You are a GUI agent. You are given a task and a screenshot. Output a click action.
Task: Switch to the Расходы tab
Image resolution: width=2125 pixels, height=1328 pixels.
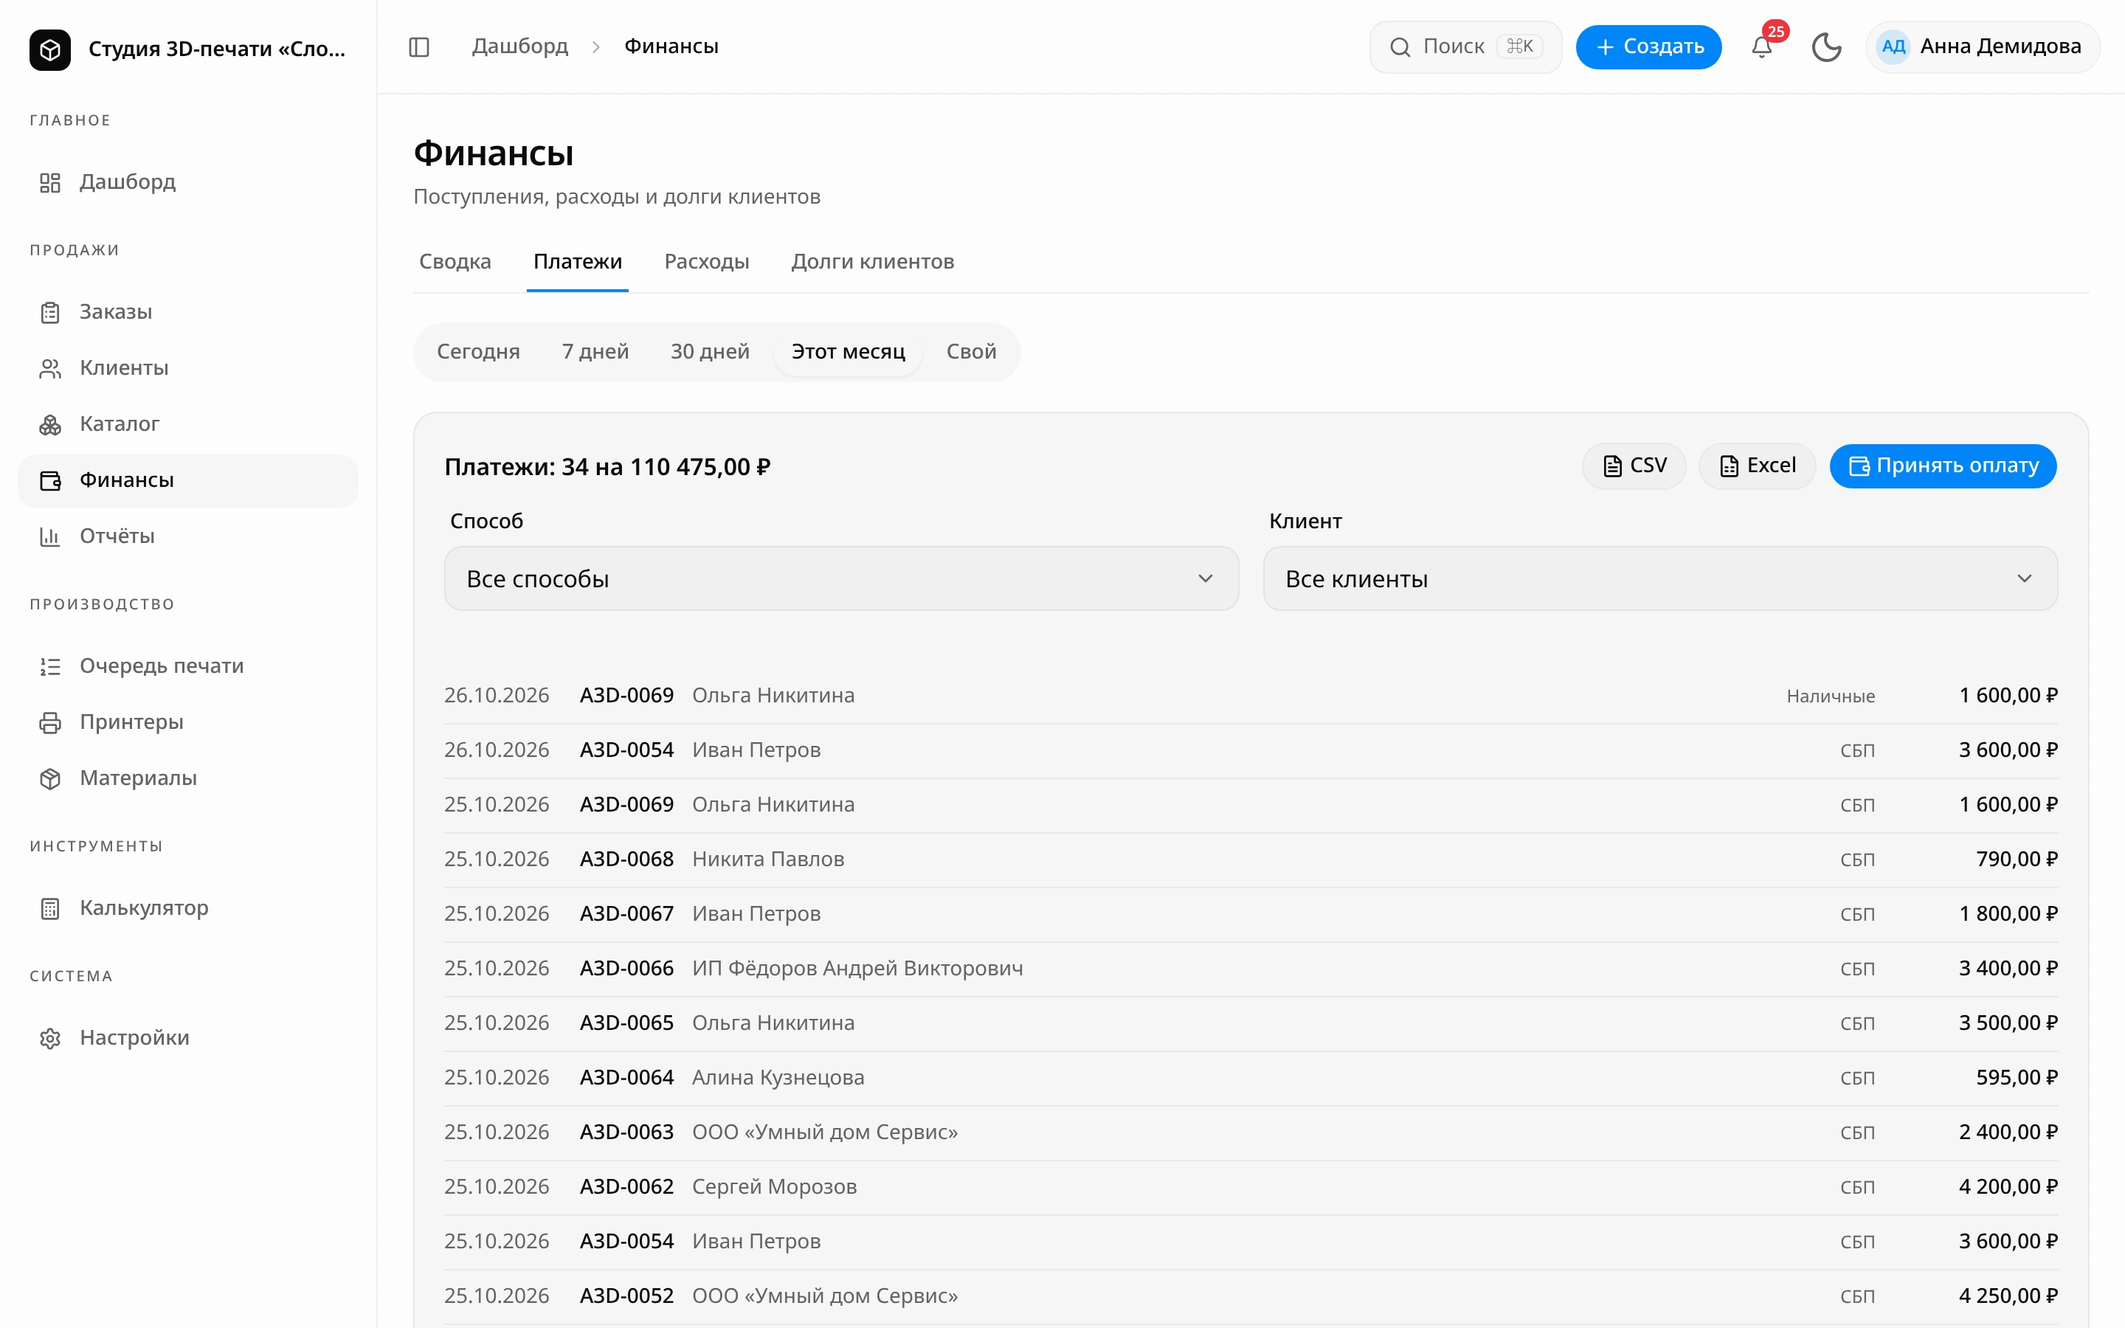tap(707, 262)
